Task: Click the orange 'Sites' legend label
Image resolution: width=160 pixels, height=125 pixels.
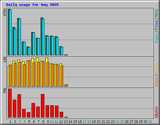Action: (x=156, y=82)
